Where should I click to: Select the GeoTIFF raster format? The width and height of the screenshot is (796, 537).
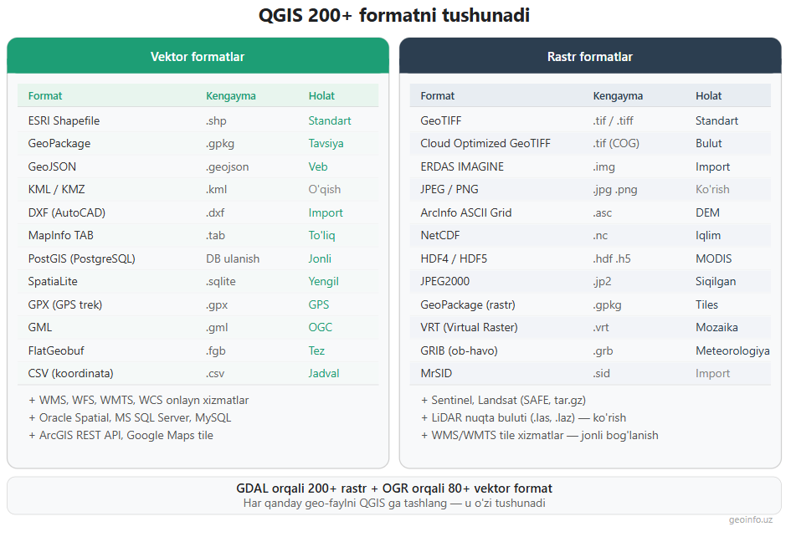444,120
